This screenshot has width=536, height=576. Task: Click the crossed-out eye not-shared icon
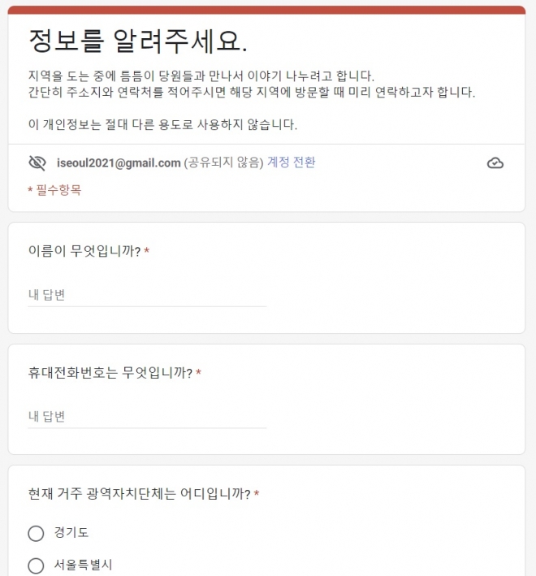(37, 162)
